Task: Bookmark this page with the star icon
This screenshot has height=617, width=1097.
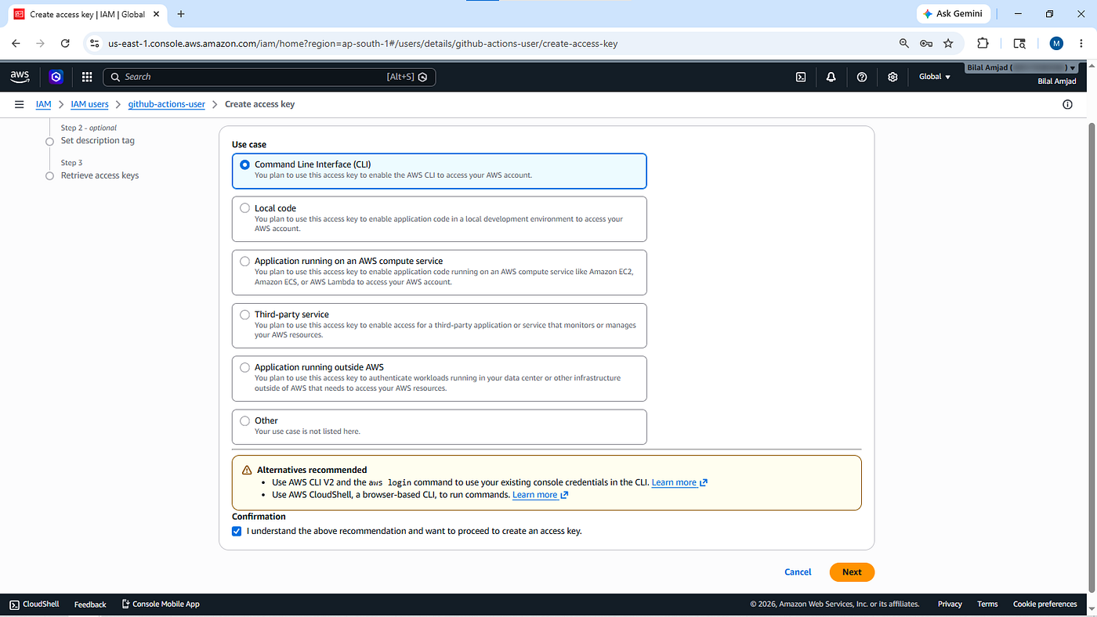Action: pyautogui.click(x=948, y=44)
